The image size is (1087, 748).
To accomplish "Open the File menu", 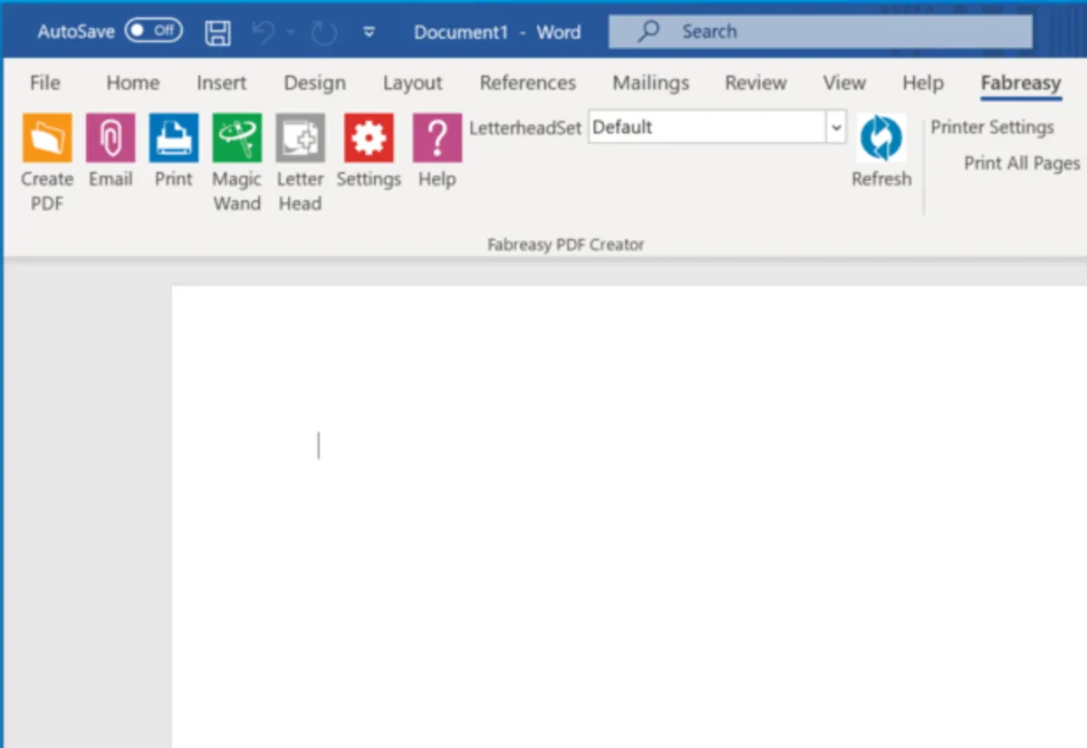I will [x=44, y=82].
